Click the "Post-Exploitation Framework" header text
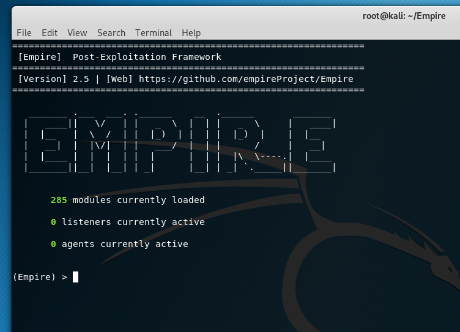460x332 pixels. (147, 57)
